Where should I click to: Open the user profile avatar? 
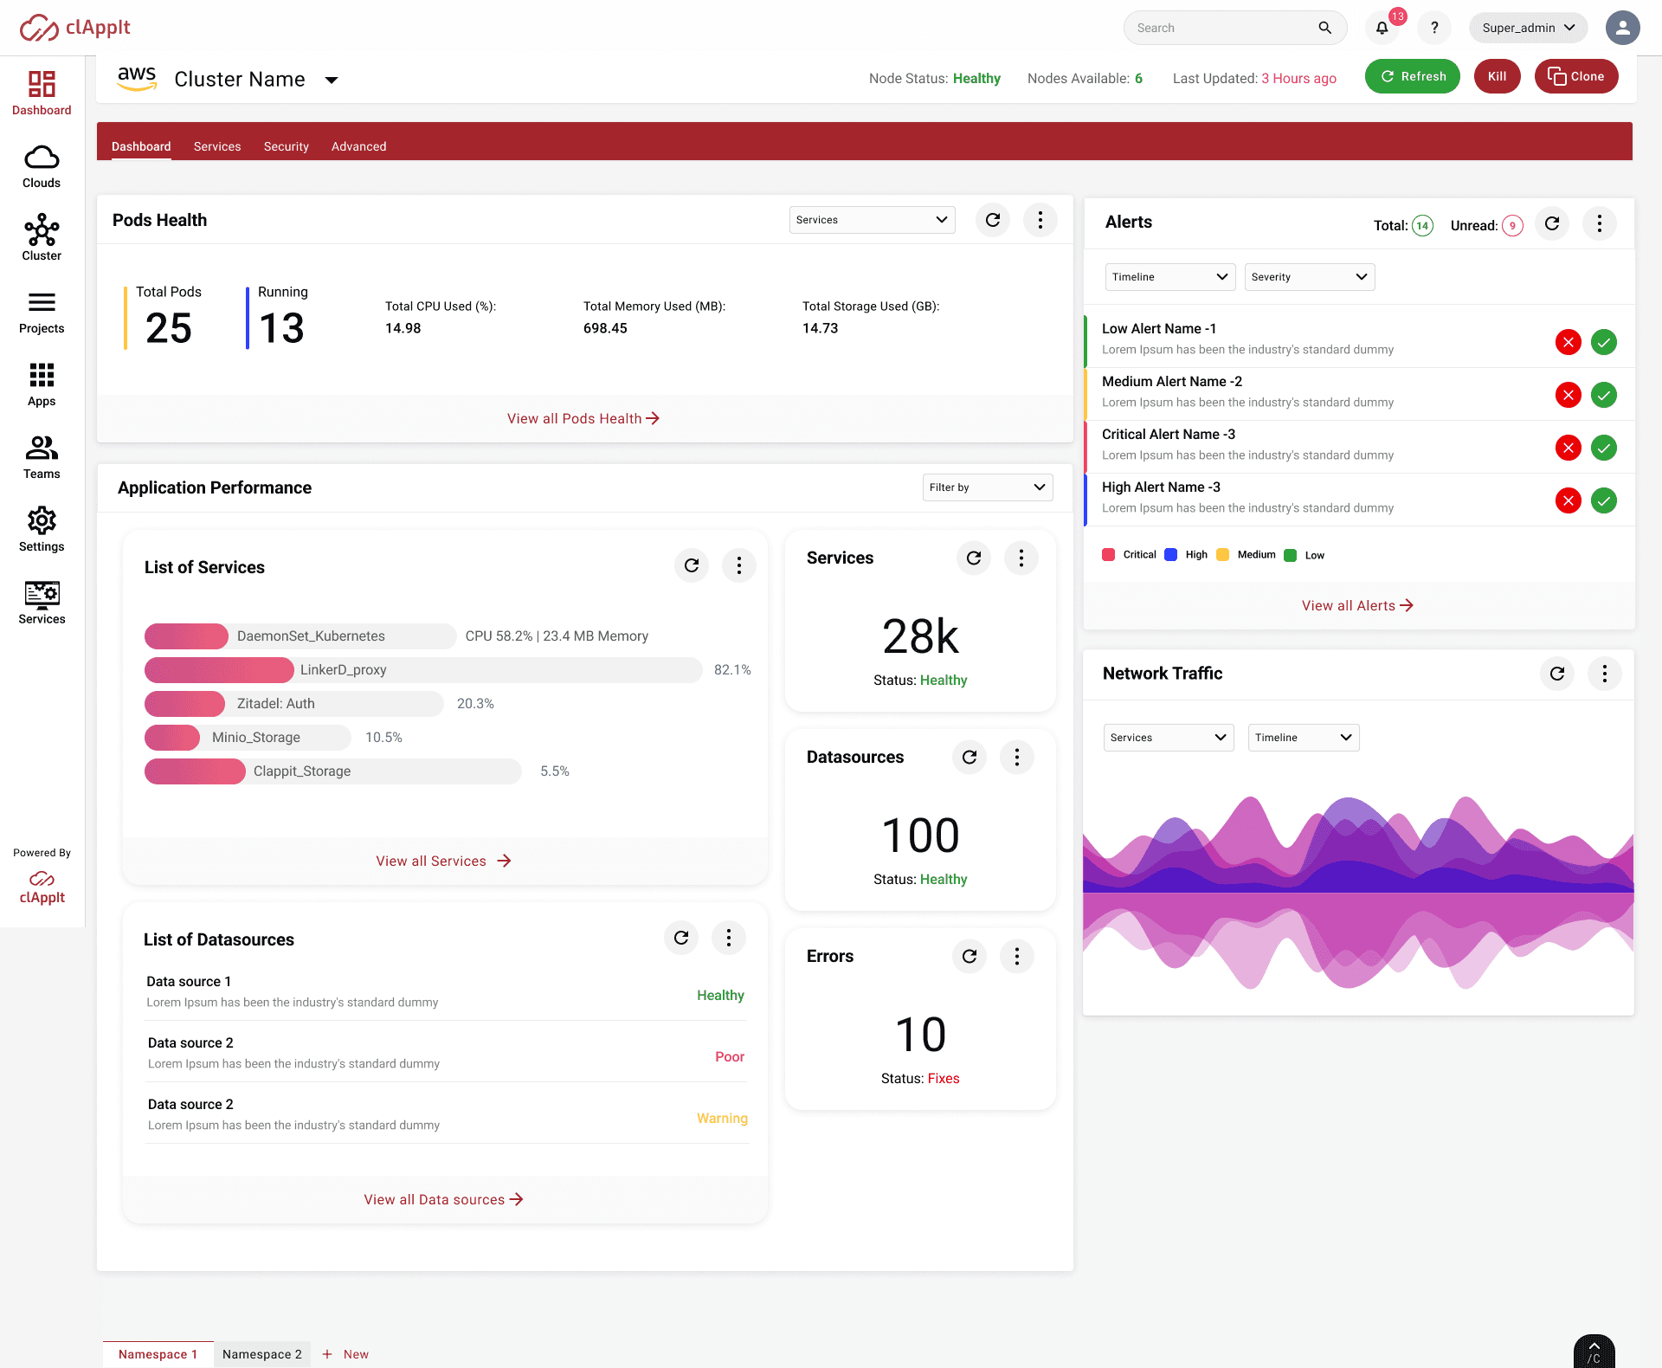[1623, 28]
